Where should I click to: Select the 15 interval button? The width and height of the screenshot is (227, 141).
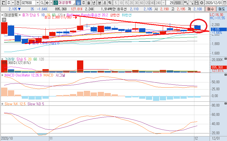[x=126, y=3]
